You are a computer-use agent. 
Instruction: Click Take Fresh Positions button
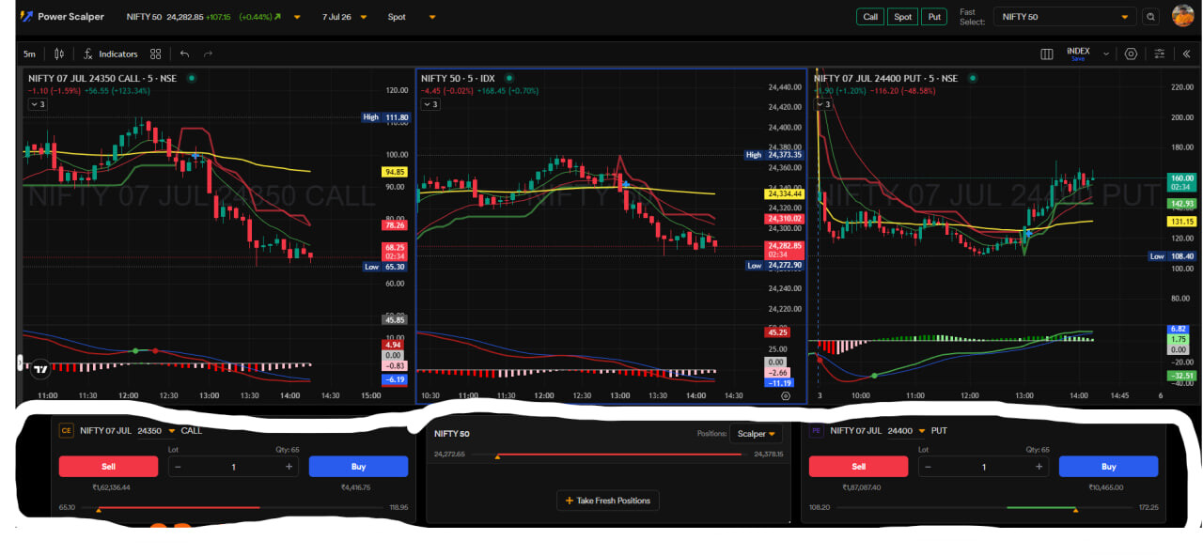point(608,501)
